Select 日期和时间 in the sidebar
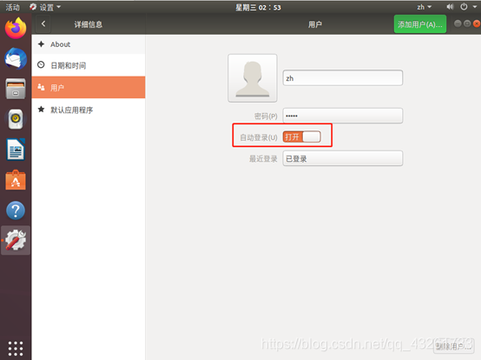 [x=89, y=65]
